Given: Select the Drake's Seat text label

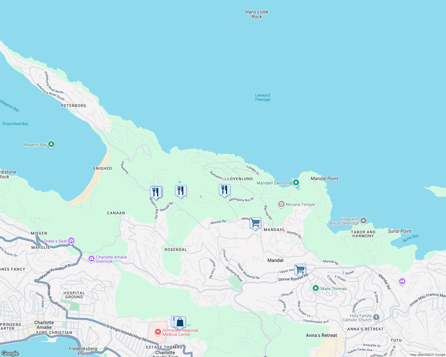Looking at the screenshot, I should pos(55,241).
